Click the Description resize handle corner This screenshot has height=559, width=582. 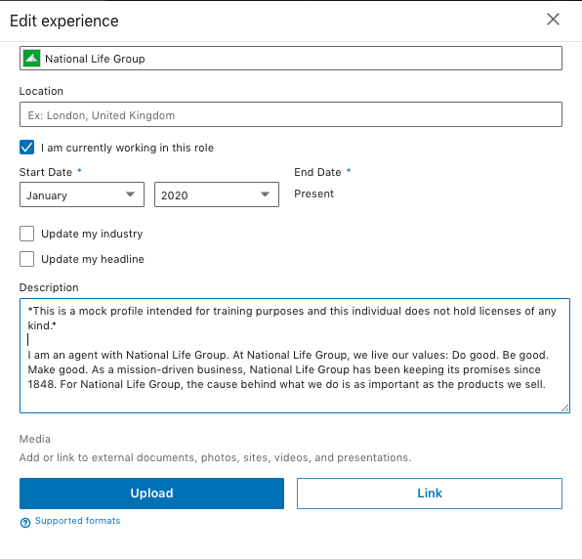[x=564, y=408]
